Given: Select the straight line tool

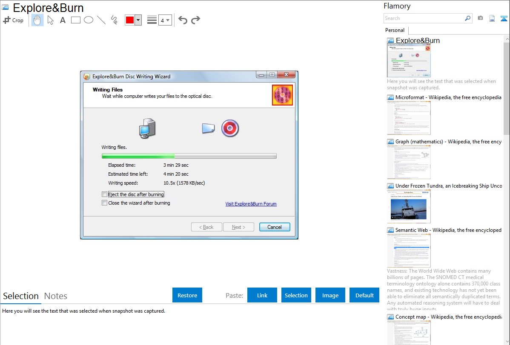Looking at the screenshot, I should (x=101, y=20).
